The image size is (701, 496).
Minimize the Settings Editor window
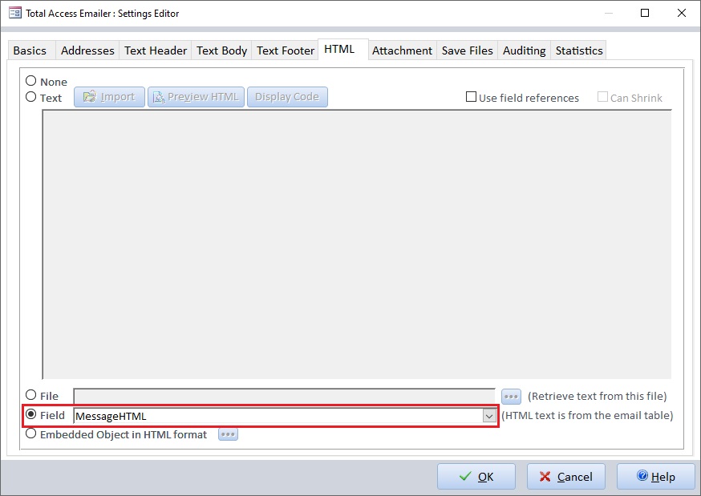[x=609, y=13]
